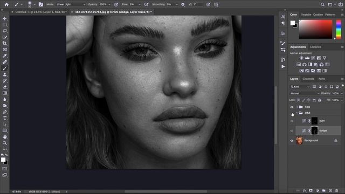The width and height of the screenshot is (345, 194).
Task: Select the dodge layer mask thumbnail
Action: (x=314, y=130)
